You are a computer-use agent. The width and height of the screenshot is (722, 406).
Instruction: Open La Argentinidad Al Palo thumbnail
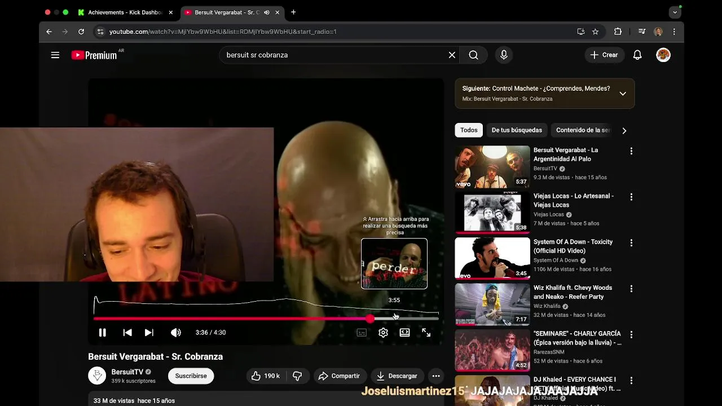point(492,167)
